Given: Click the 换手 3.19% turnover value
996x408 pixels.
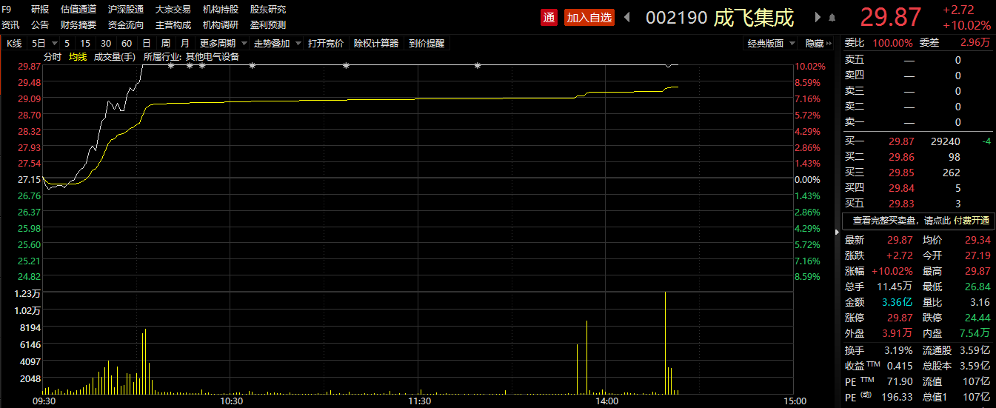Looking at the screenshot, I should (900, 350).
